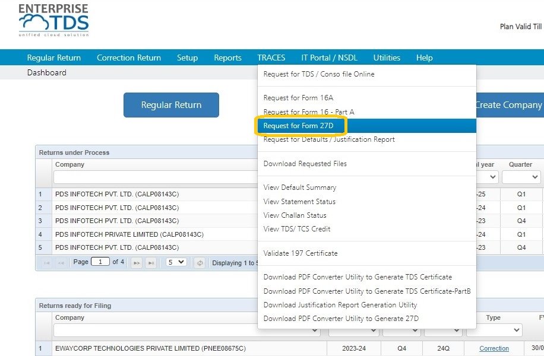
Task: Open Quarter filter in Returns under Process
Action: click(x=521, y=177)
